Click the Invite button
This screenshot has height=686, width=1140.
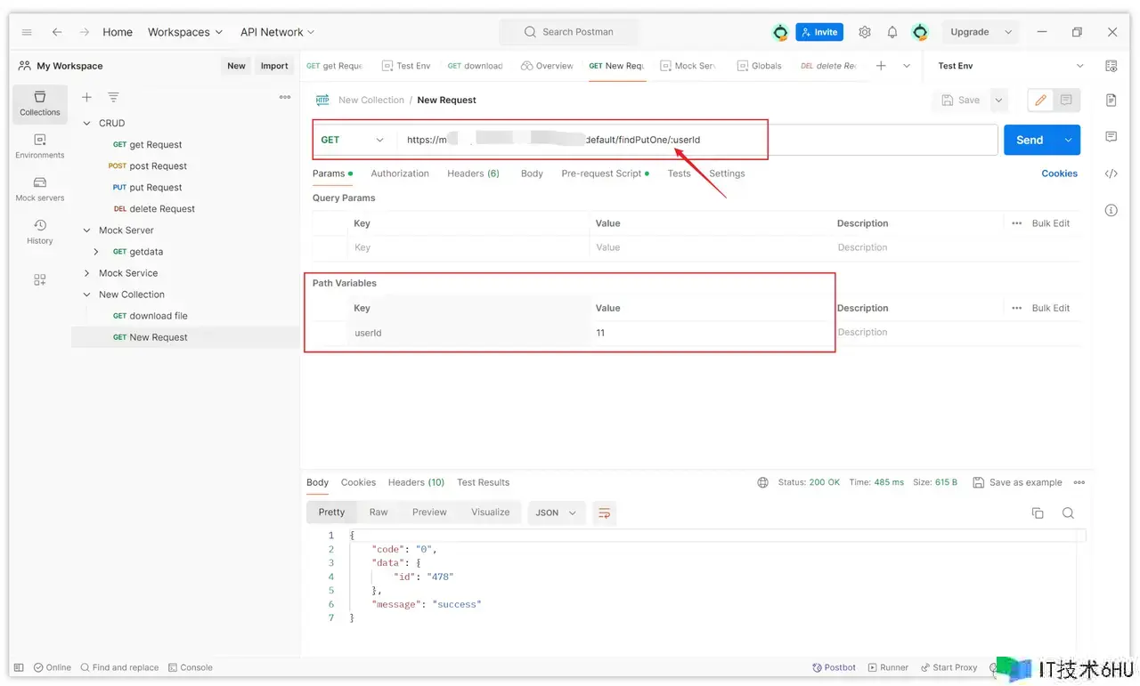point(819,32)
